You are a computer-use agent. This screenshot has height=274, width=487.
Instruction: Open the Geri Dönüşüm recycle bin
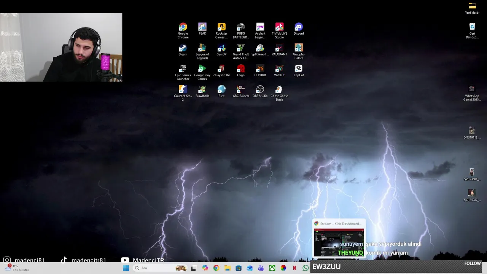(472, 31)
